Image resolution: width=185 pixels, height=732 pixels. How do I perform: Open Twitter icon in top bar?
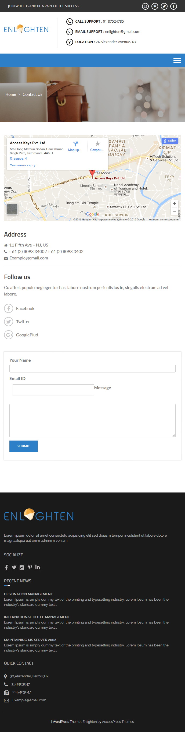(164, 6)
